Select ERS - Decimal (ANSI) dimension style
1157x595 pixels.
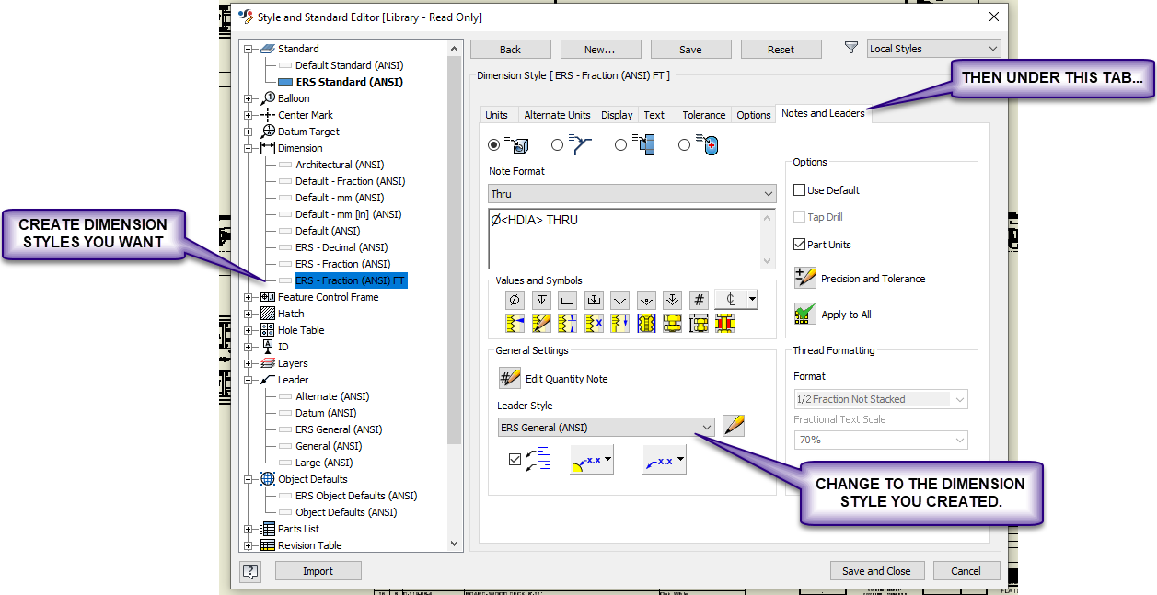(x=341, y=247)
